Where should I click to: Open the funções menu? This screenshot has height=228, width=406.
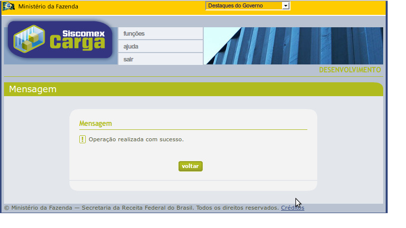[161, 33]
